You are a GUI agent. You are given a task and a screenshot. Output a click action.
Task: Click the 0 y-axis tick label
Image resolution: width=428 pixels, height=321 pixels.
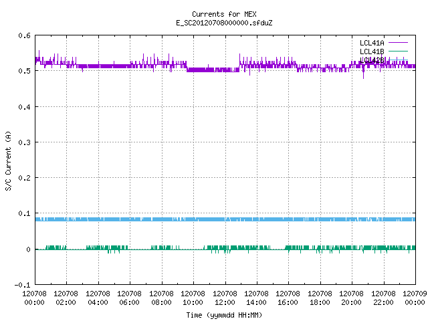(x=28, y=249)
